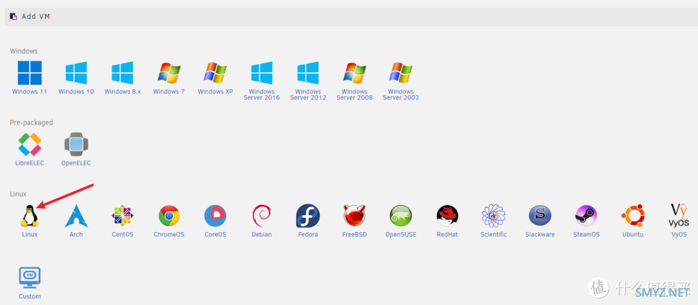Pick the Slackware icon
The width and height of the screenshot is (698, 305).
pos(540,216)
